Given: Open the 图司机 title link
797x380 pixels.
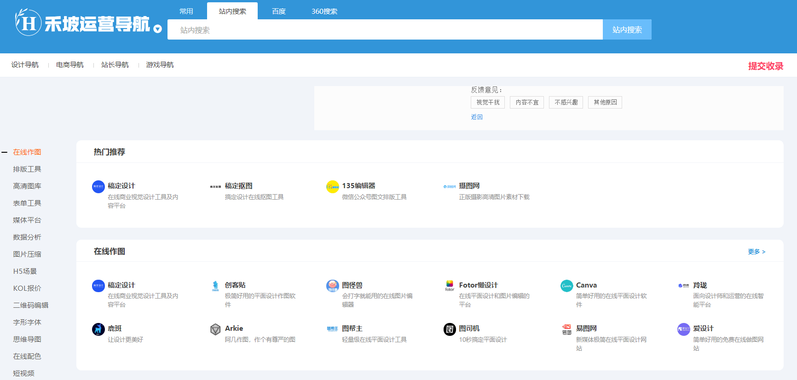Looking at the screenshot, I should pyautogui.click(x=469, y=328).
